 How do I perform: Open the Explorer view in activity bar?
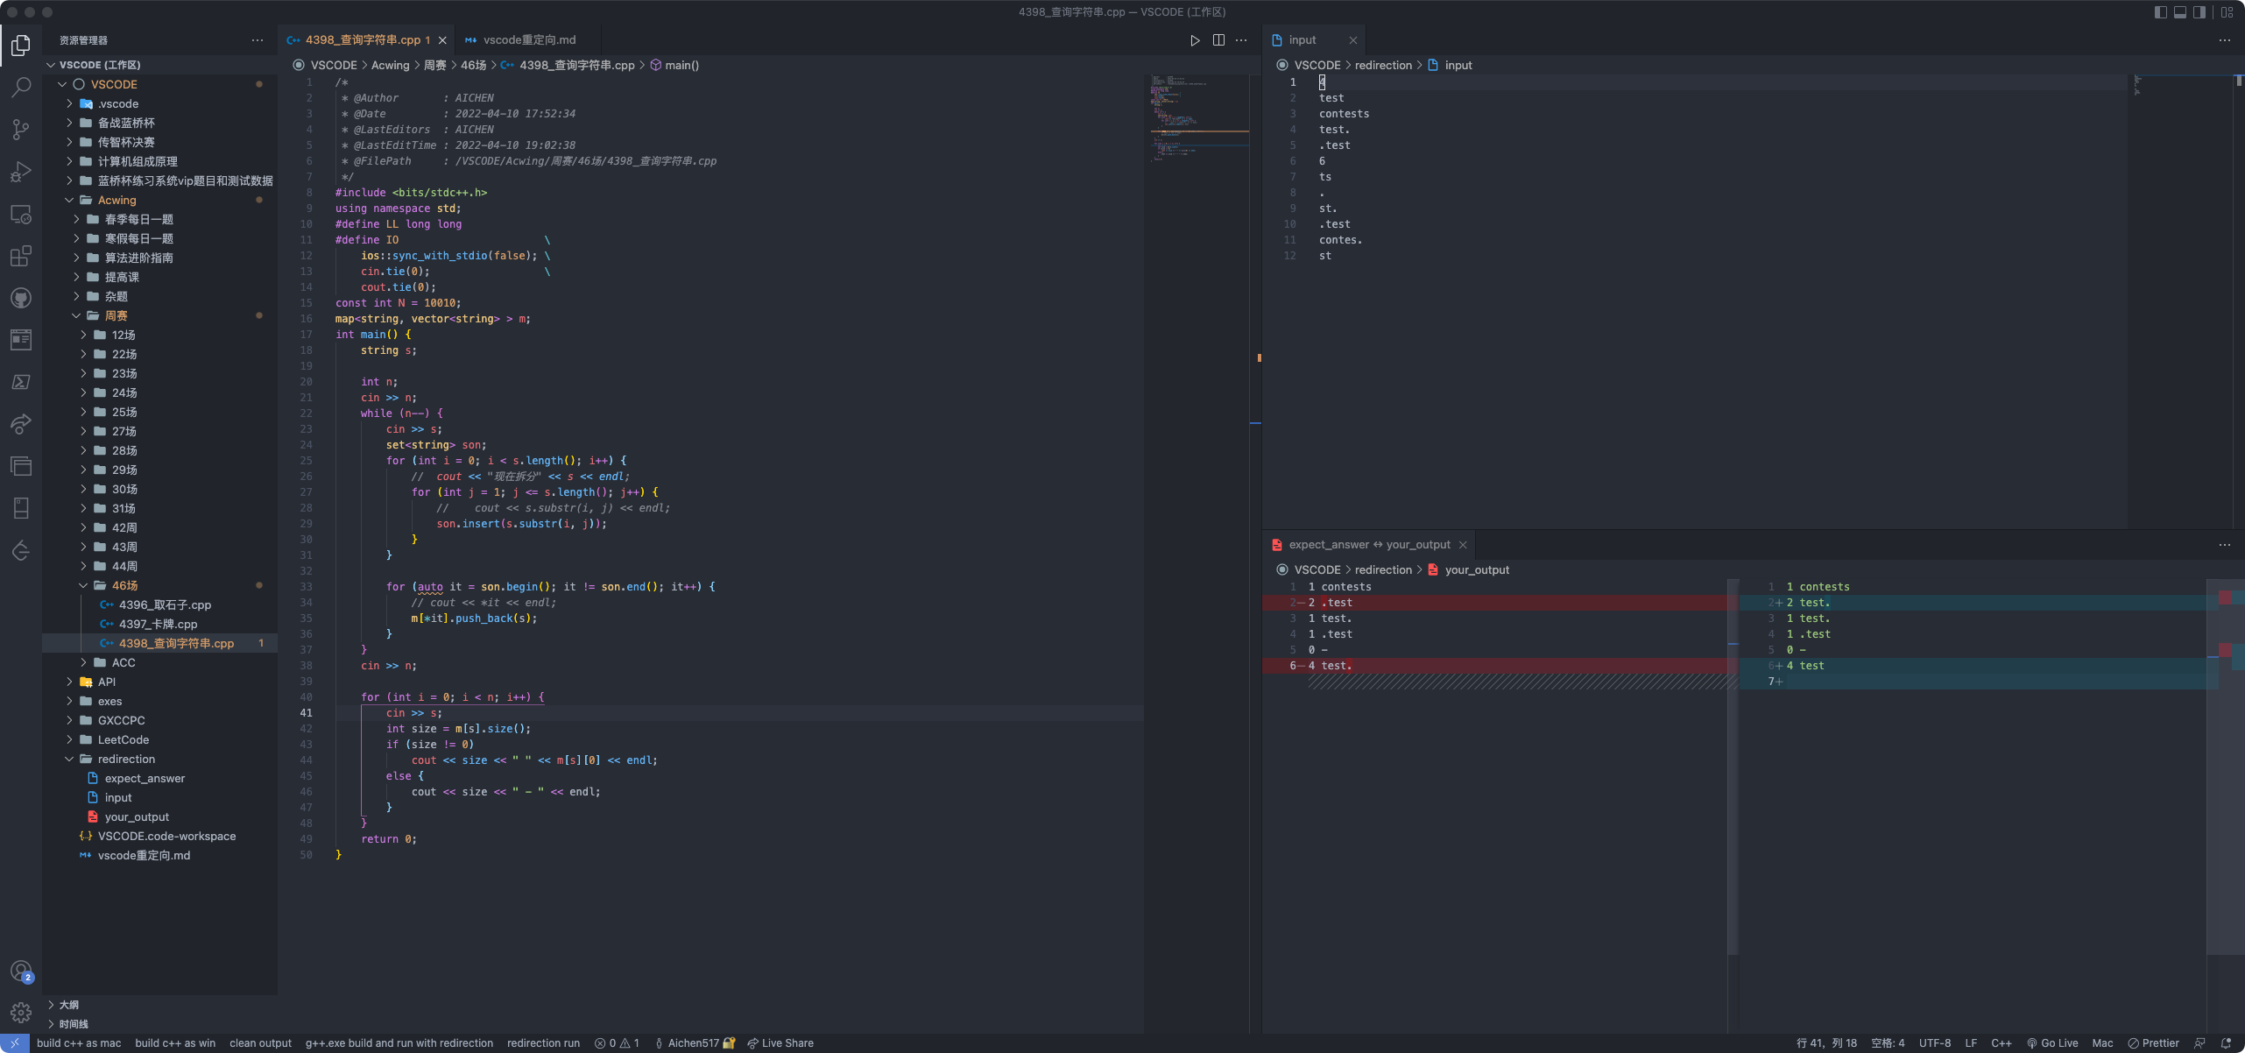[21, 44]
